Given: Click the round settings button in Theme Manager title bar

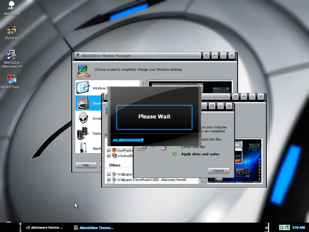Looking at the screenshot, I should click(x=206, y=56).
